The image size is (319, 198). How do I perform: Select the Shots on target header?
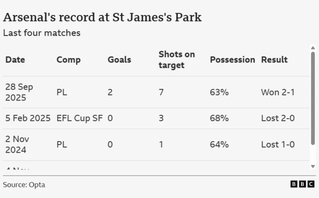[177, 60]
